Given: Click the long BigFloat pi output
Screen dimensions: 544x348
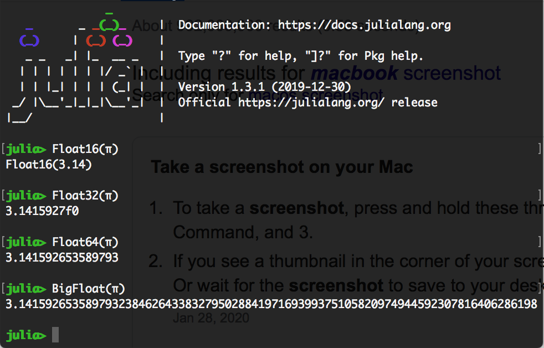Looking at the screenshot, I should pyautogui.click(x=271, y=304).
